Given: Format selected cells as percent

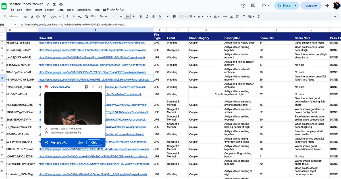Looking at the screenshot, I should tap(74, 16).
